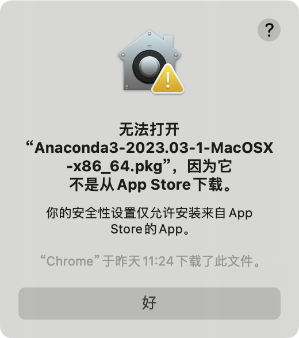Open help via the question mark button
The height and width of the screenshot is (338, 299).
[x=269, y=30]
